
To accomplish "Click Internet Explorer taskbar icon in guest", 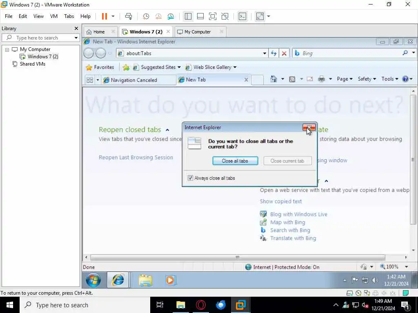I will [118, 280].
